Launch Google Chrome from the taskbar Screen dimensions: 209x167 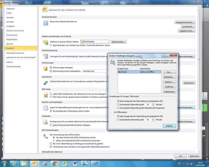(x=55, y=164)
